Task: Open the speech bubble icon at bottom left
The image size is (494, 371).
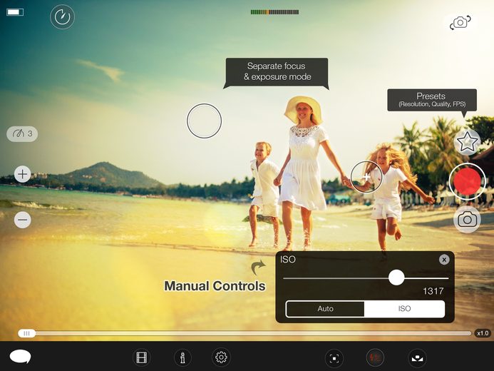Action: 20,357
